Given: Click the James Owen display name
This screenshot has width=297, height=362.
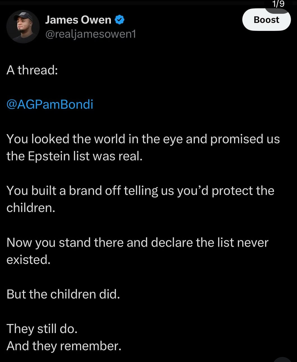Looking at the screenshot, I should [x=78, y=20].
